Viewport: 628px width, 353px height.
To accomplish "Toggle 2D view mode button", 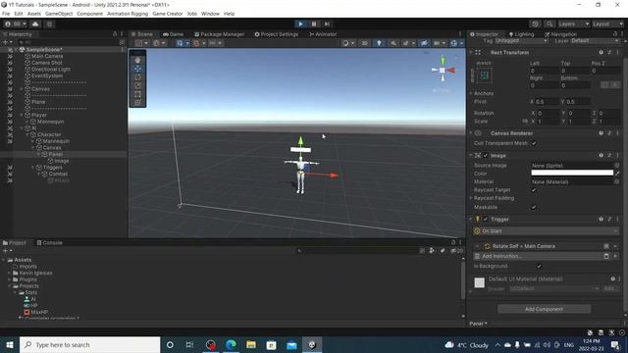I will (365, 43).
